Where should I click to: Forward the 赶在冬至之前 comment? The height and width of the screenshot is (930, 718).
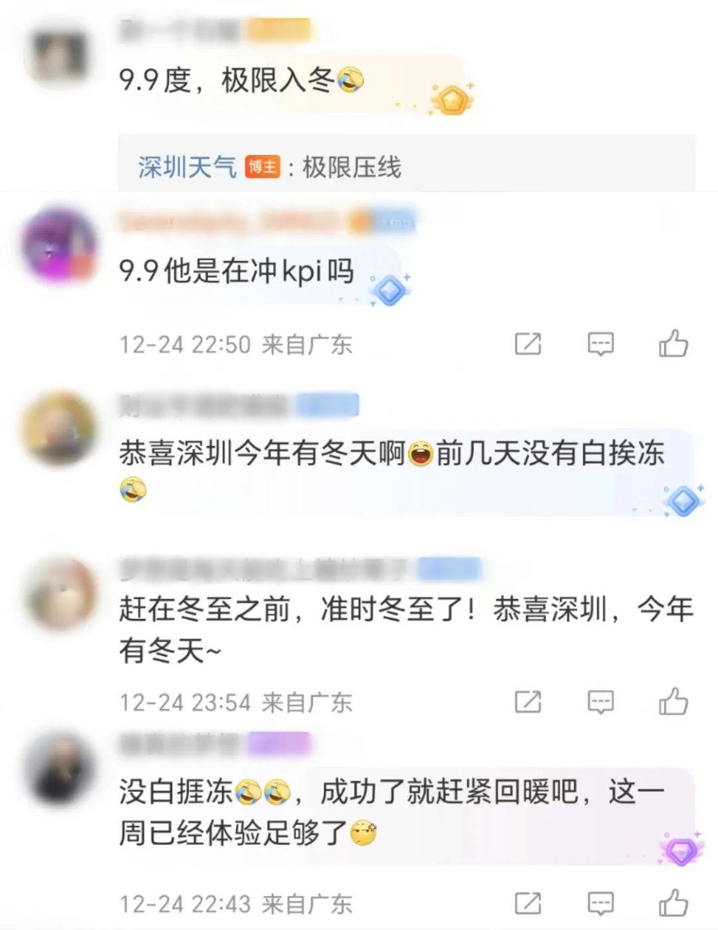coord(528,701)
